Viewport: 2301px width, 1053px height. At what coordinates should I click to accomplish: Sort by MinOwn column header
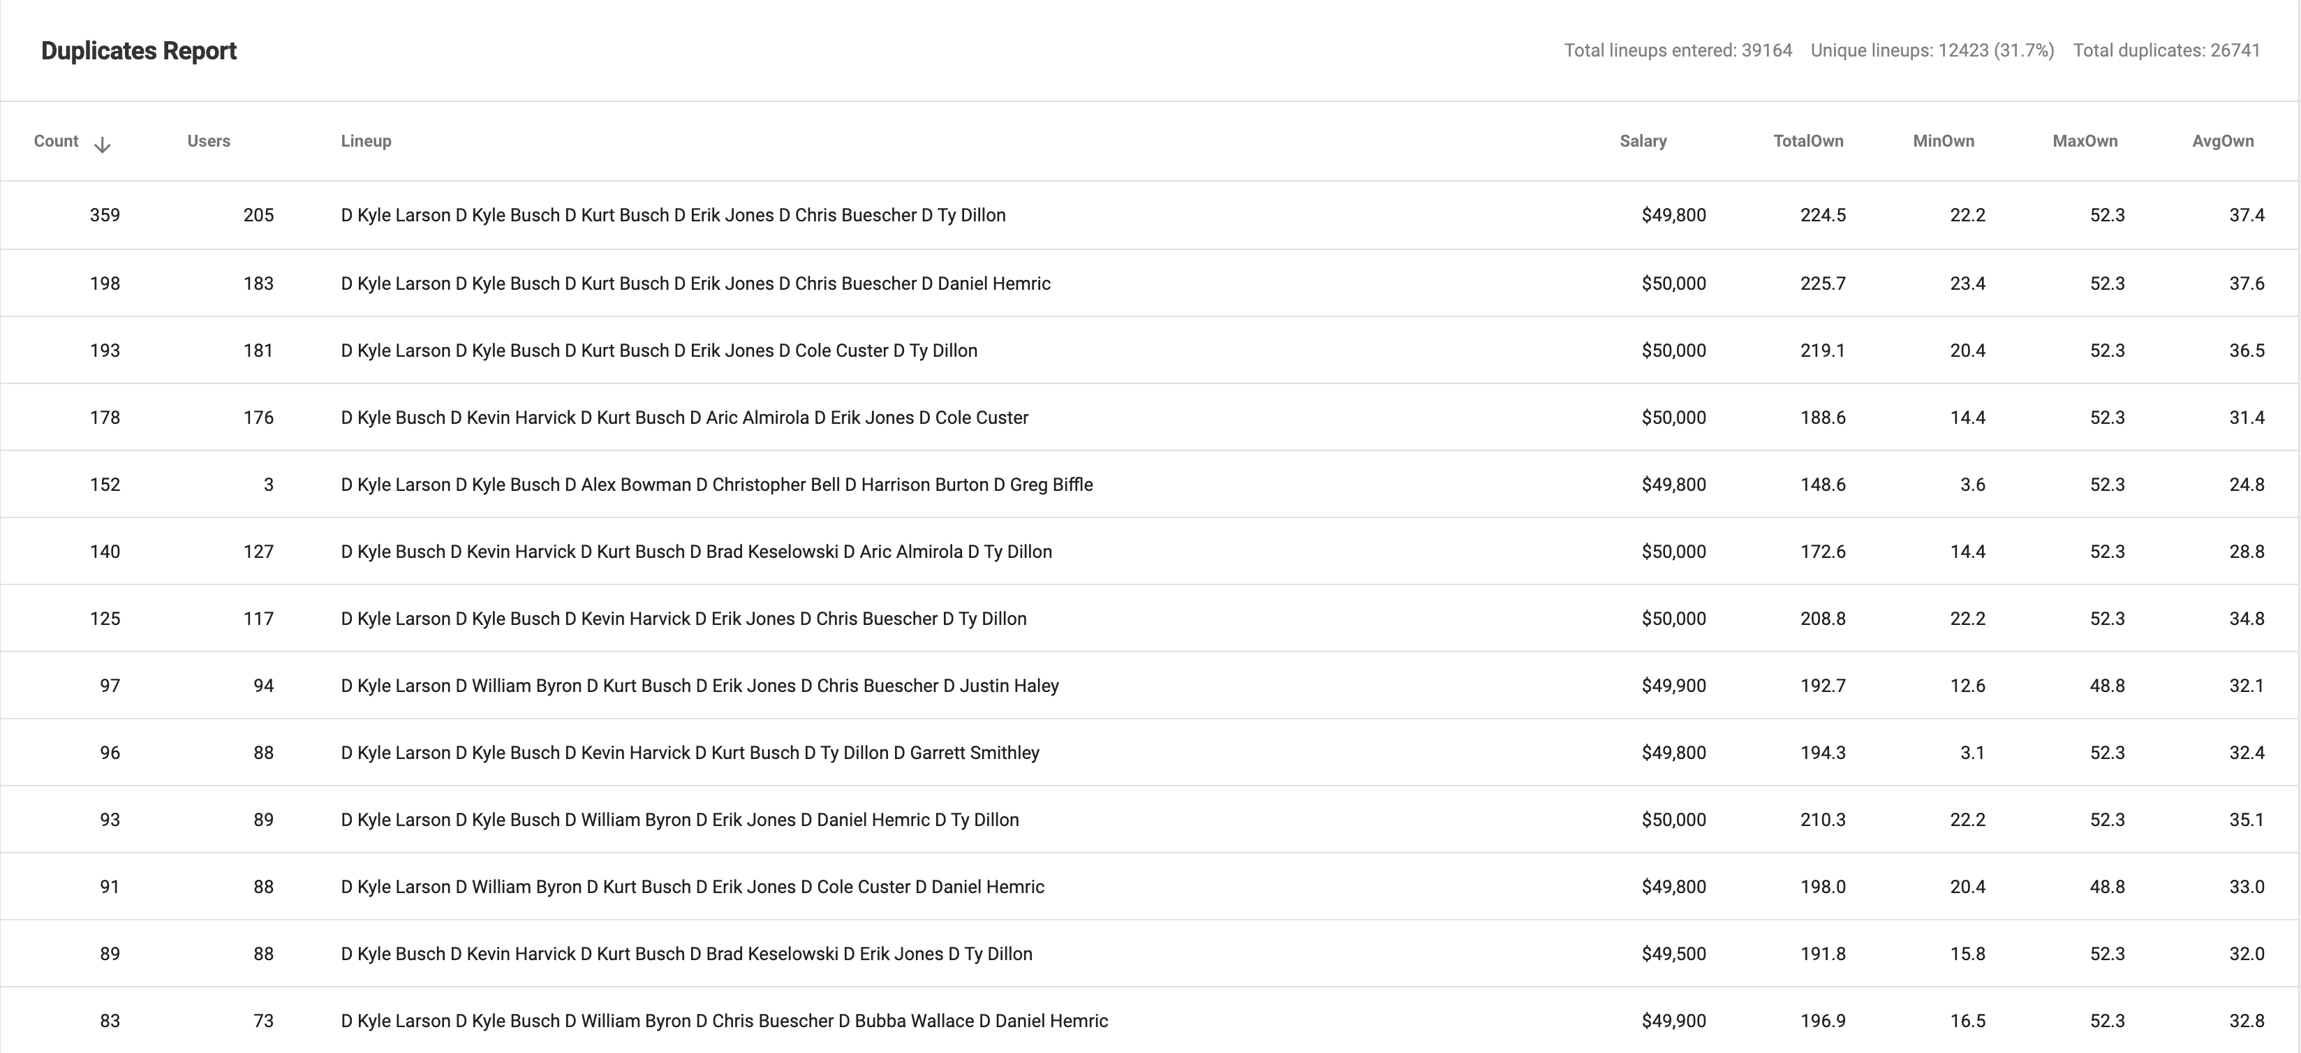click(x=1943, y=141)
